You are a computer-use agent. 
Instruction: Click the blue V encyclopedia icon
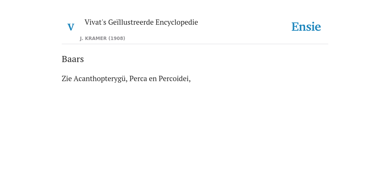point(71,27)
